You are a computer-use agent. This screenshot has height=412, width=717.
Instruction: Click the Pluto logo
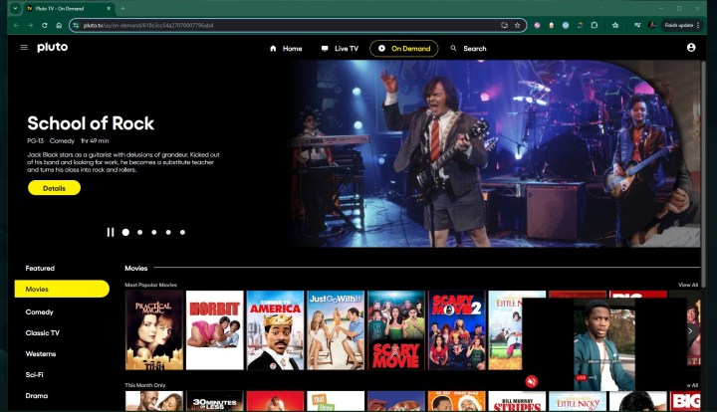pos(53,47)
